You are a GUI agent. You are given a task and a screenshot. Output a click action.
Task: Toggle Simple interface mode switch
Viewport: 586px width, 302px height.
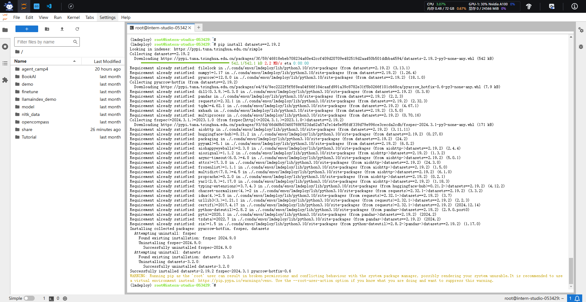tap(29, 298)
